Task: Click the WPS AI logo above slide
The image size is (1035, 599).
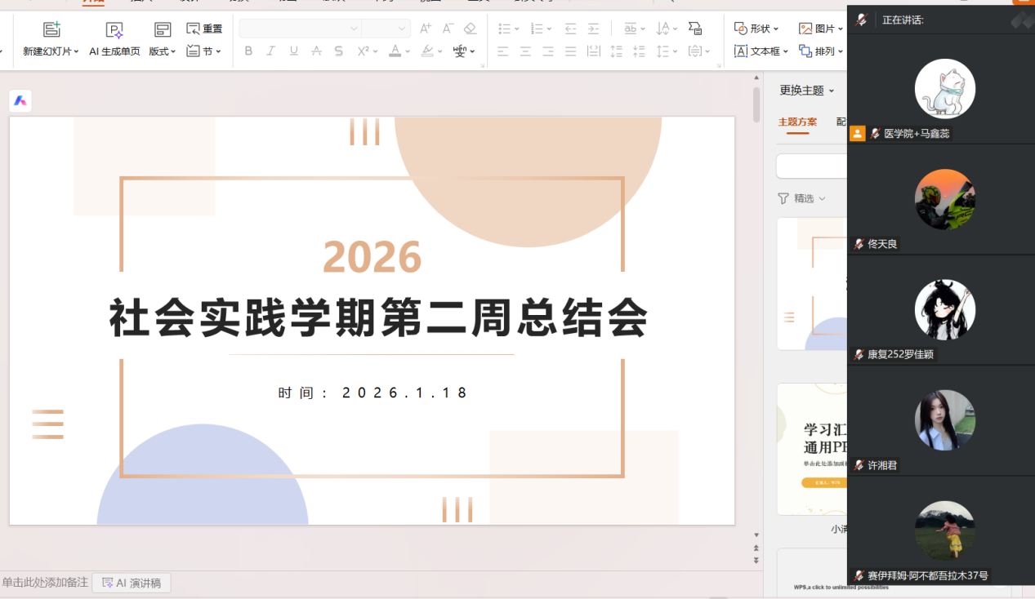Action: tap(20, 100)
